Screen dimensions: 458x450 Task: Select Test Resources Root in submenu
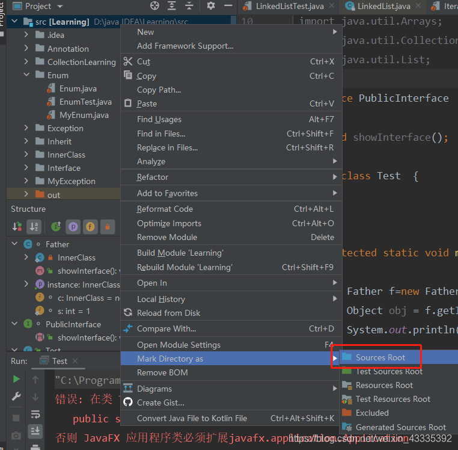pyautogui.click(x=398, y=399)
